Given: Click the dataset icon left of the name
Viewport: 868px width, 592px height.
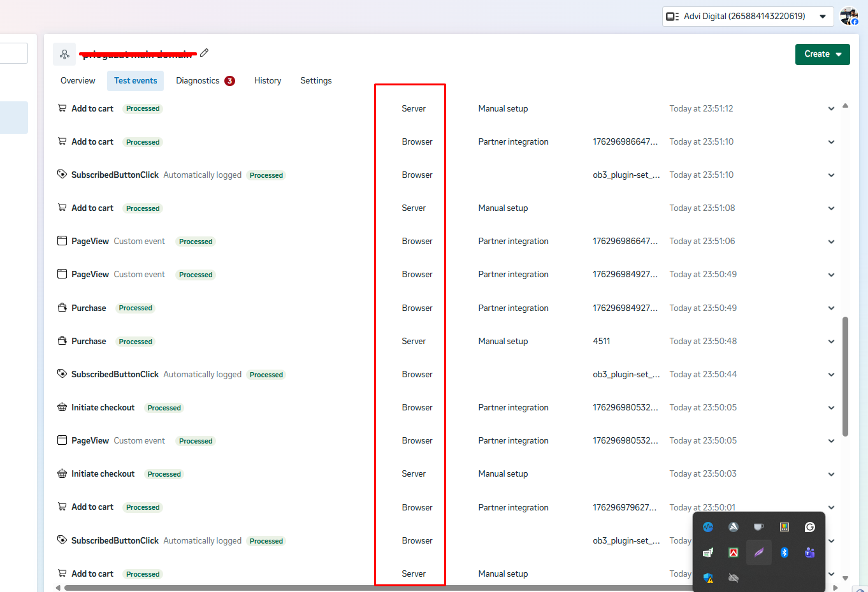Looking at the screenshot, I should 64,54.
